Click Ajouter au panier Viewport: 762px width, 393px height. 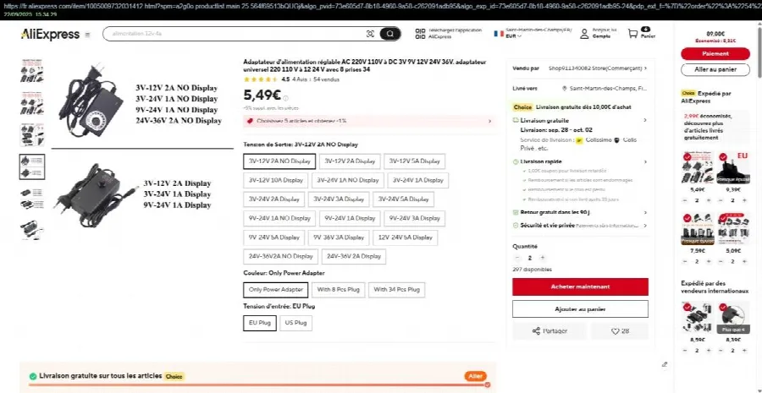pyautogui.click(x=580, y=309)
